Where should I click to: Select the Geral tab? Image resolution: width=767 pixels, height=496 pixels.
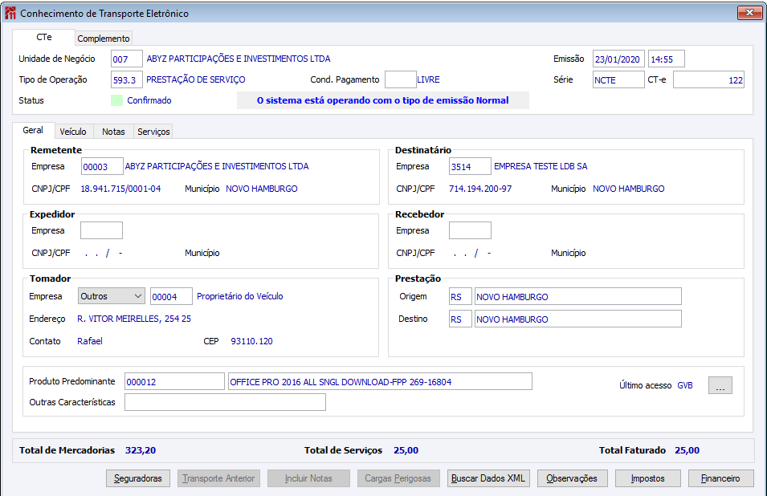click(33, 130)
